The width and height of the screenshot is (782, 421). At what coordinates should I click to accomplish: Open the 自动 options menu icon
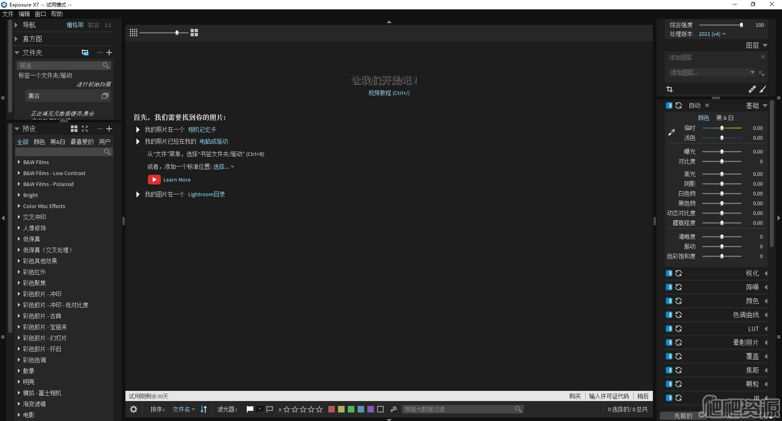(707, 105)
